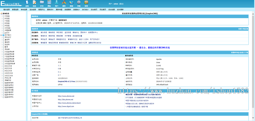The height and width of the screenshot is (121, 255).
Task: Open the 用户 (User) person icon
Action: point(57,3)
